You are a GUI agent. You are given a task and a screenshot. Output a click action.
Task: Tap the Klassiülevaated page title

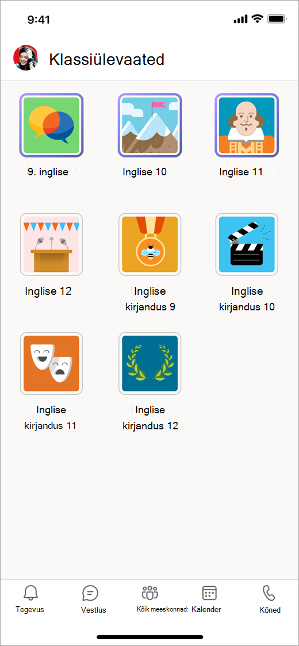click(107, 59)
